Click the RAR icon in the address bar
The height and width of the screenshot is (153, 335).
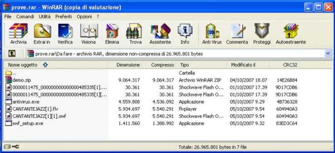tap(31, 54)
